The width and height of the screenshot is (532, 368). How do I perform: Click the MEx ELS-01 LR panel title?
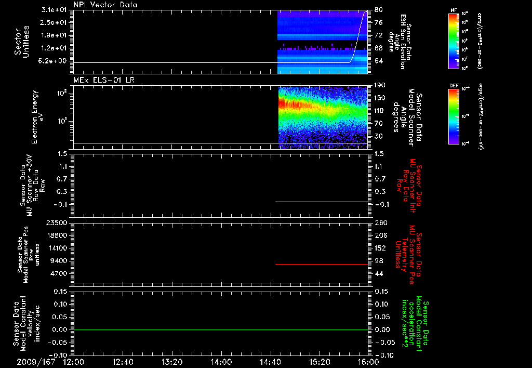coord(104,80)
